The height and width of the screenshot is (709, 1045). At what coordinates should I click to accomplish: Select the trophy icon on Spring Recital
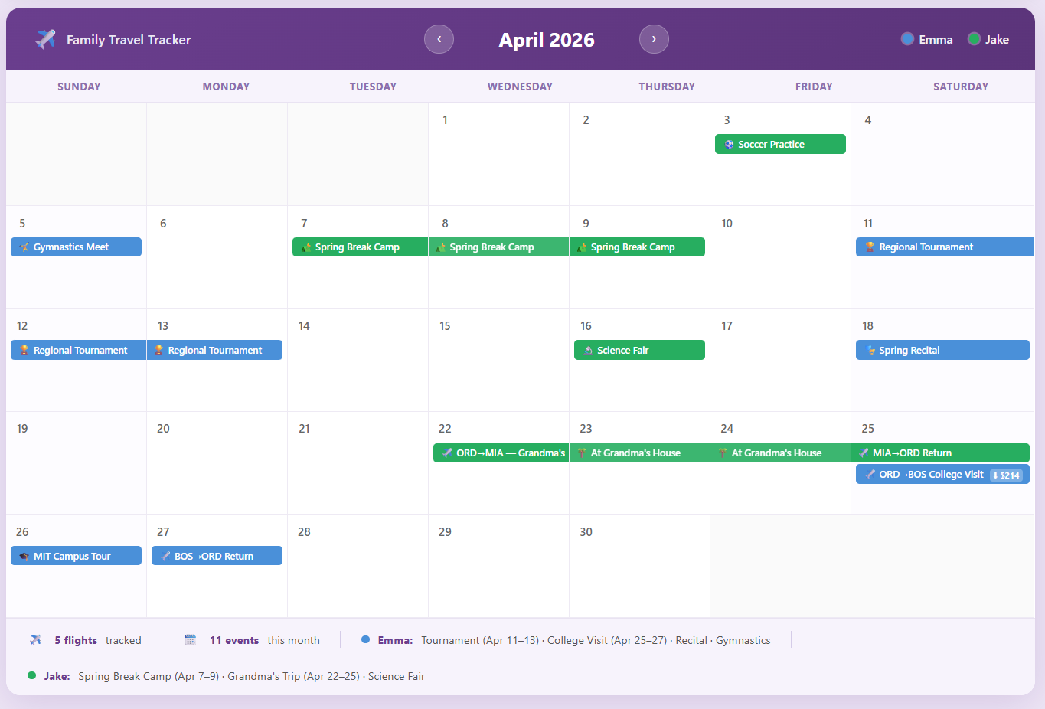point(869,350)
